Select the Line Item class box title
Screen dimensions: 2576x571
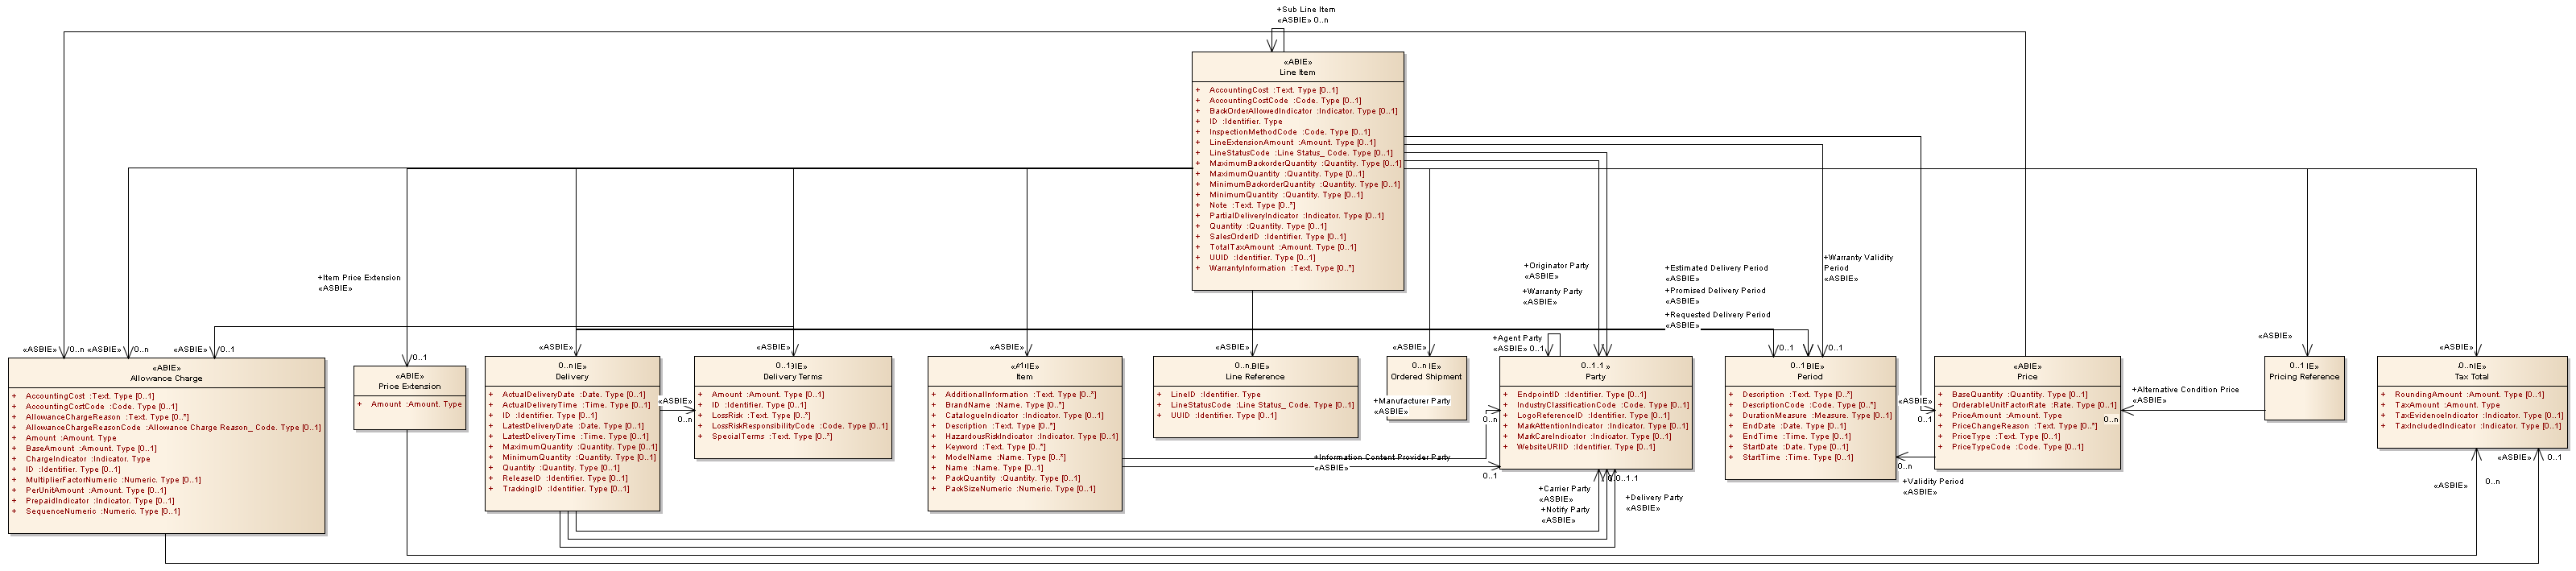[x=1296, y=72]
